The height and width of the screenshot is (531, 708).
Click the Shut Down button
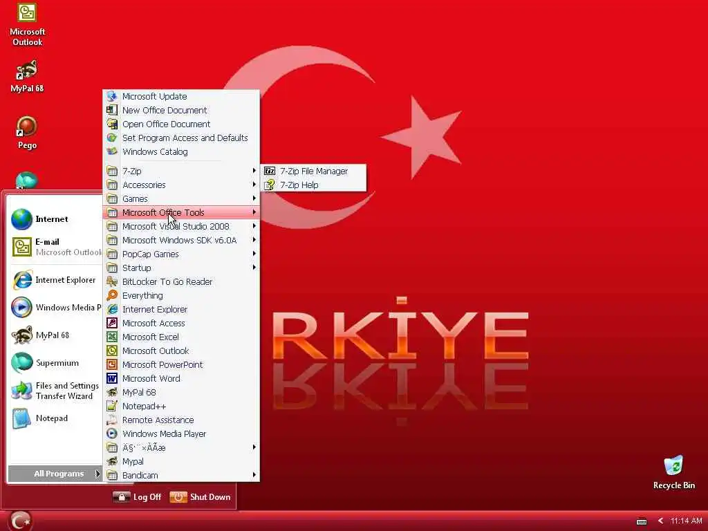(x=200, y=497)
